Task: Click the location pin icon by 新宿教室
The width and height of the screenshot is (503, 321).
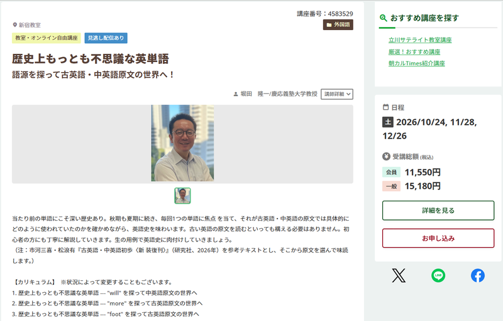Action: click(x=14, y=25)
